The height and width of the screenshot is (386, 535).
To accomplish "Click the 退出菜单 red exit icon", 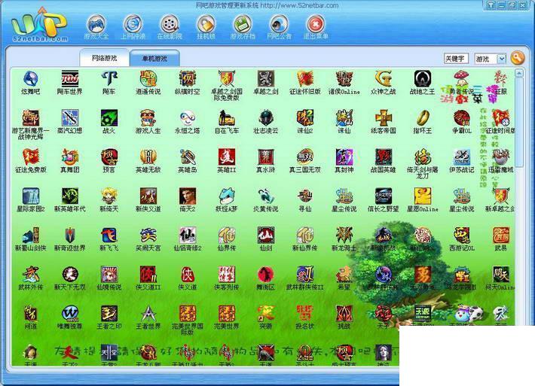I will 316,24.
